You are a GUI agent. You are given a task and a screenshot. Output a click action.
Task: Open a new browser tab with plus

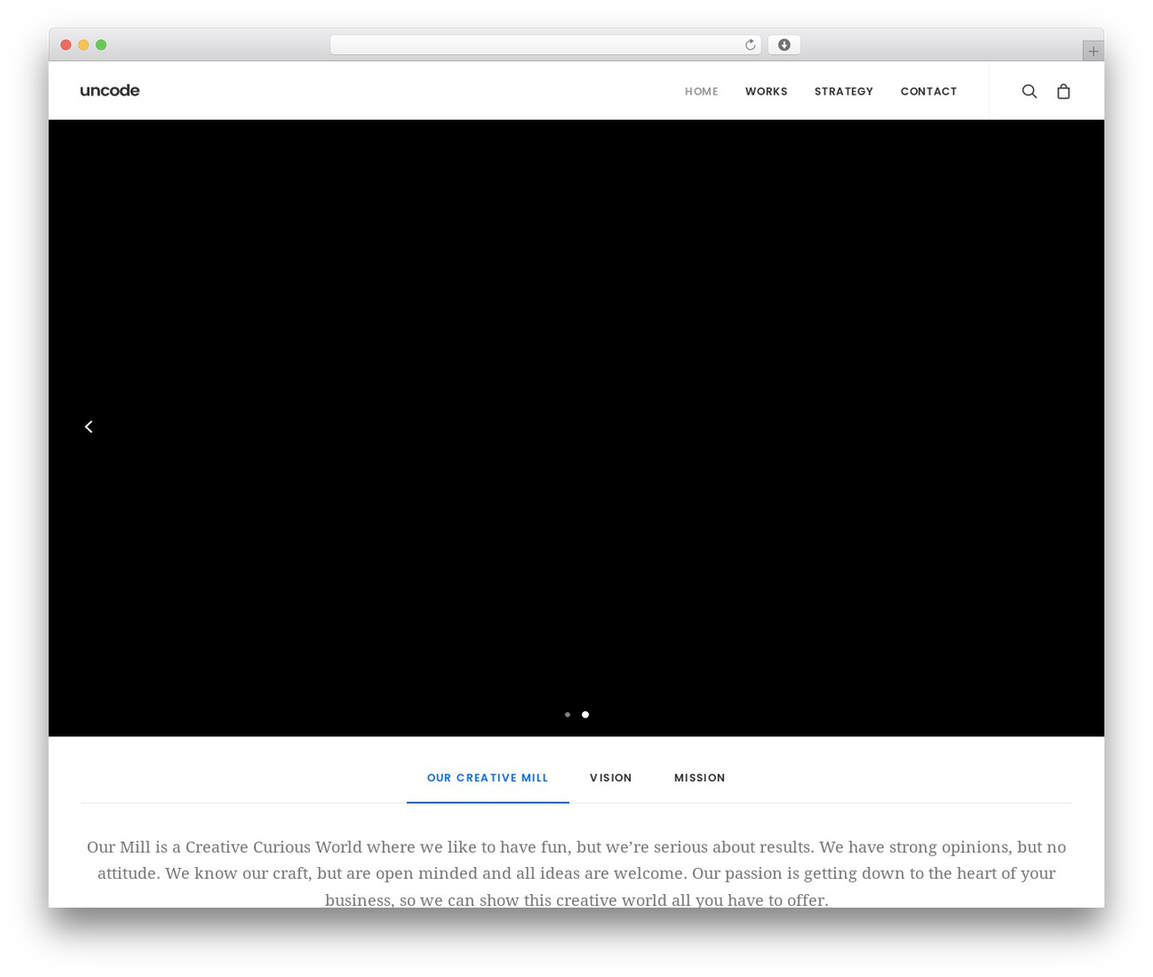click(x=1093, y=51)
